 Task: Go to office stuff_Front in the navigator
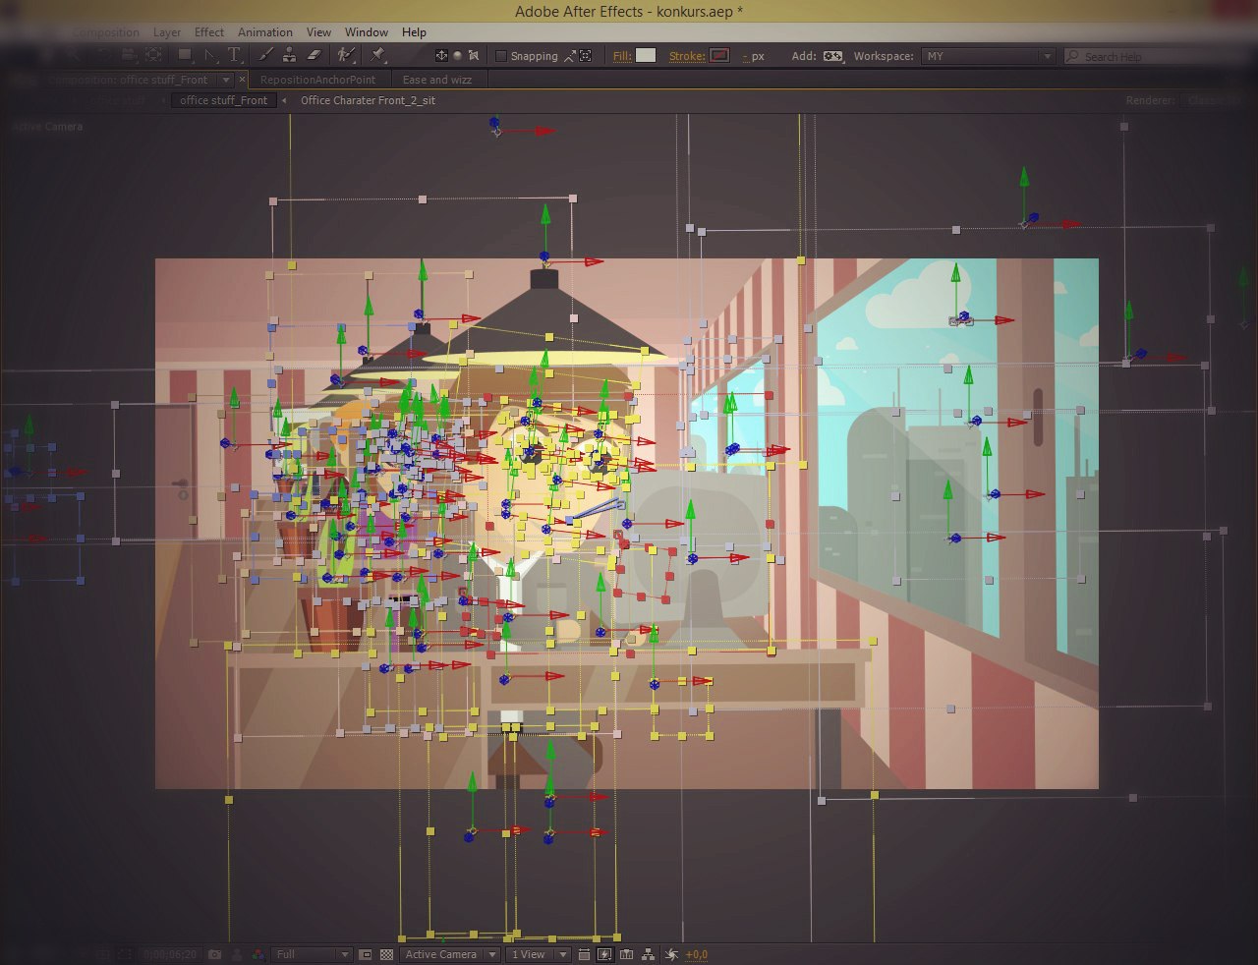[x=223, y=100]
